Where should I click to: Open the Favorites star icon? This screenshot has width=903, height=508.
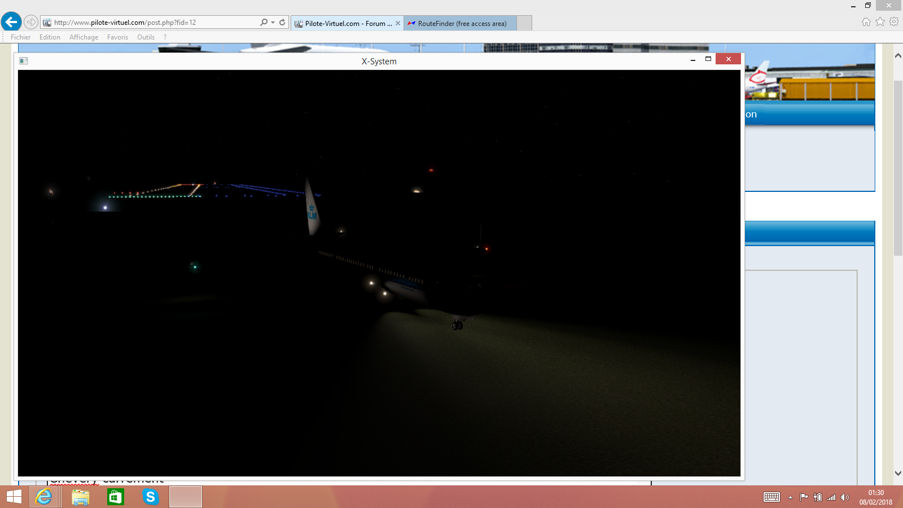pos(880,22)
